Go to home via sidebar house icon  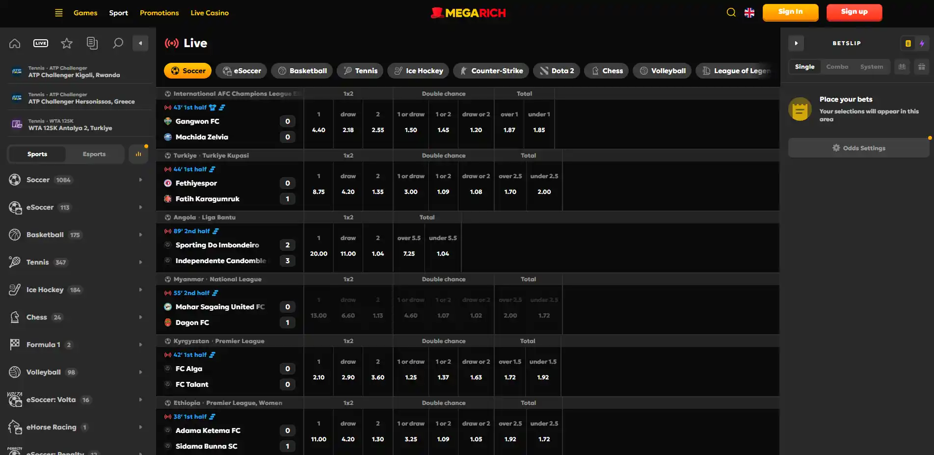click(x=15, y=43)
